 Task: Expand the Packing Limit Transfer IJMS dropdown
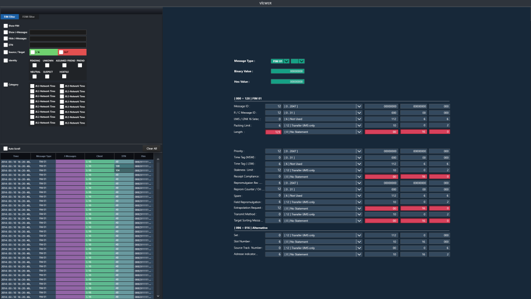(358, 126)
